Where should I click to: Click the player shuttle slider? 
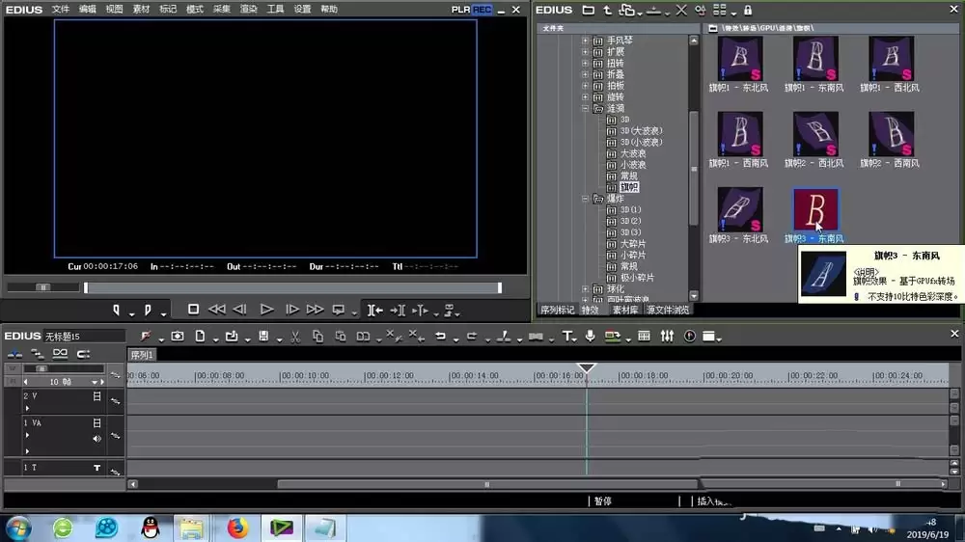[x=42, y=287]
